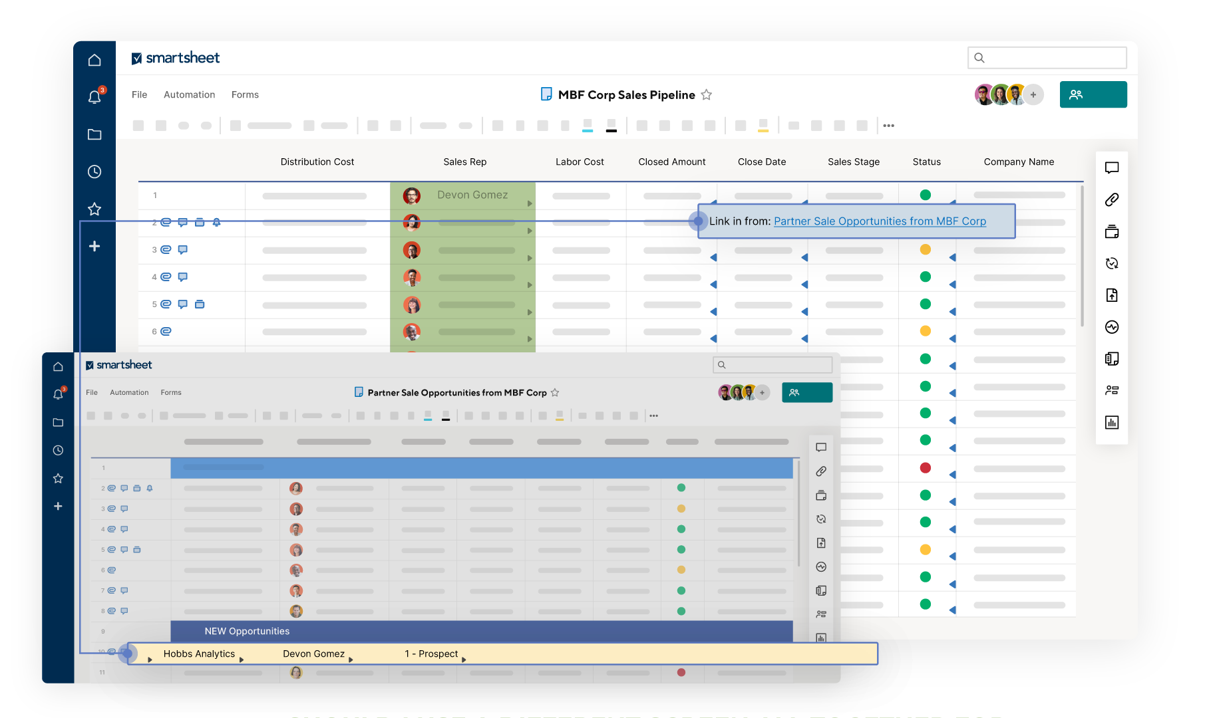Open the Browse folder icon in sidebar
Image resolution: width=1211 pixels, height=718 pixels.
pos(94,134)
